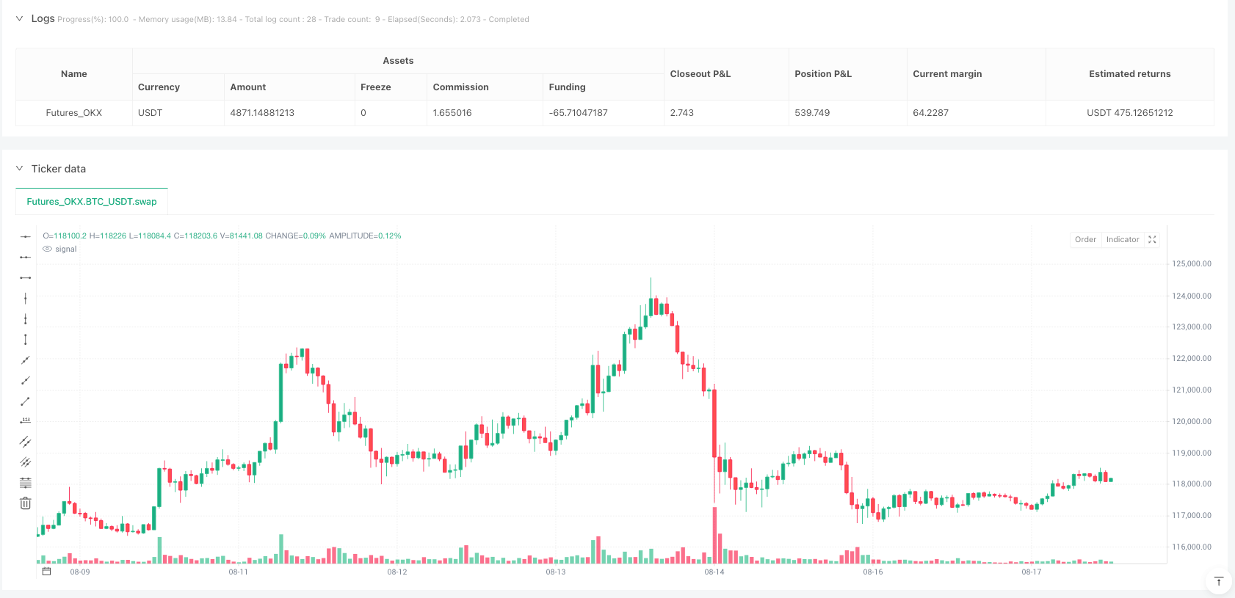Screen dimensions: 1235x598
Task: Select the Fibonacci retracement lines tool
Action: pyautogui.click(x=26, y=483)
